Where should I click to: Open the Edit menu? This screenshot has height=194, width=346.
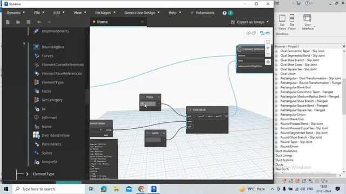point(59,13)
